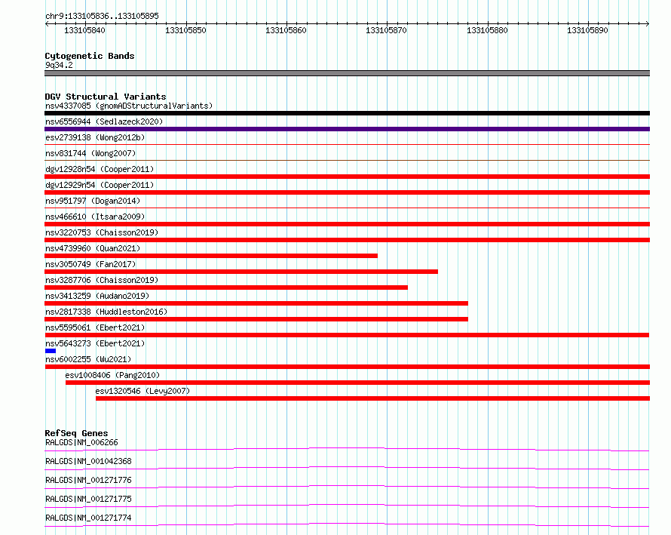This screenshot has width=671, height=535.
Task: Click the red nsv2817338 variant bar
Action: (256, 319)
